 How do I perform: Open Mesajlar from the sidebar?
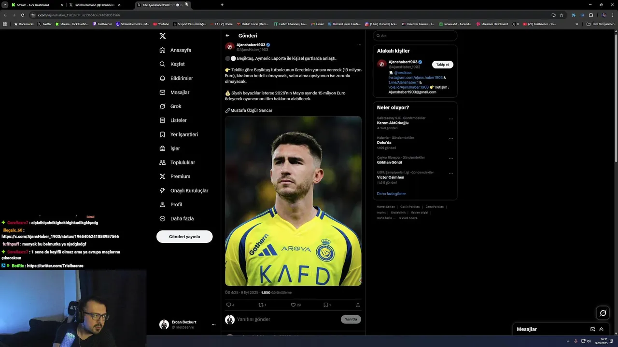(x=174, y=92)
